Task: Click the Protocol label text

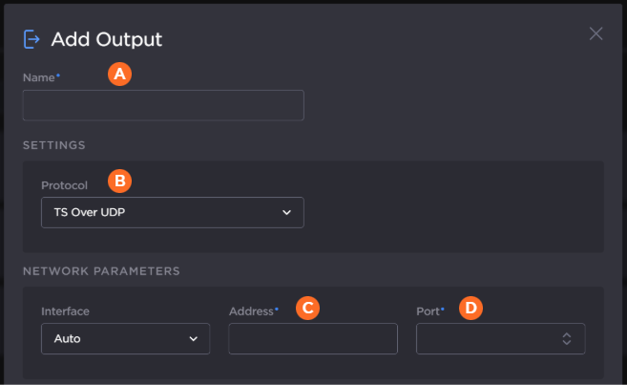Action: pyautogui.click(x=64, y=184)
